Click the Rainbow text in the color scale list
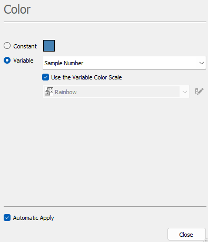The height and width of the screenshot is (242, 208). click(x=66, y=92)
